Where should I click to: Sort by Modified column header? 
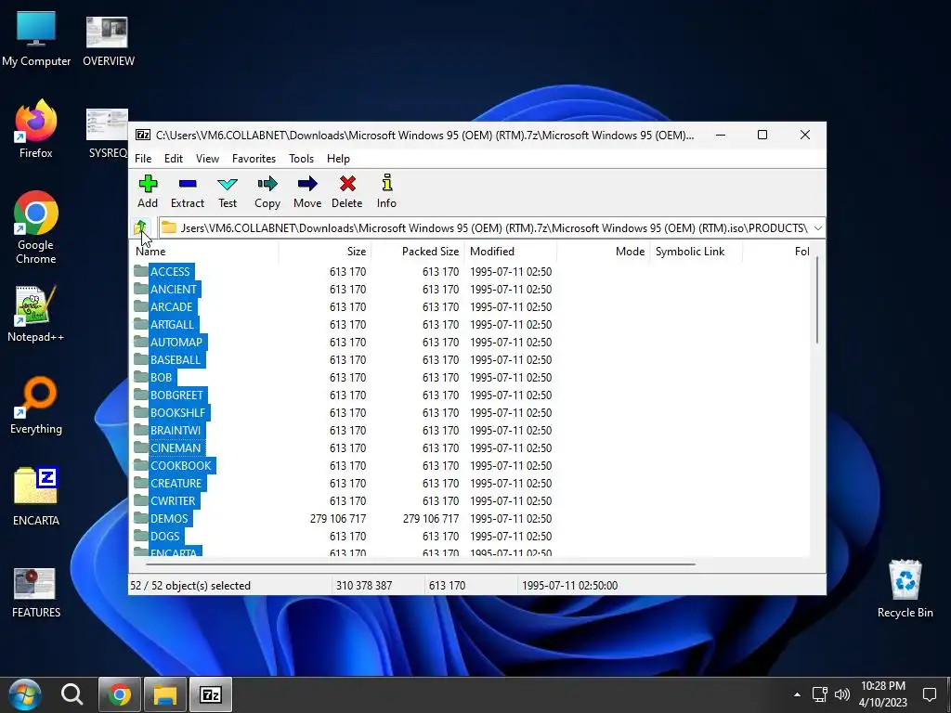pos(511,251)
